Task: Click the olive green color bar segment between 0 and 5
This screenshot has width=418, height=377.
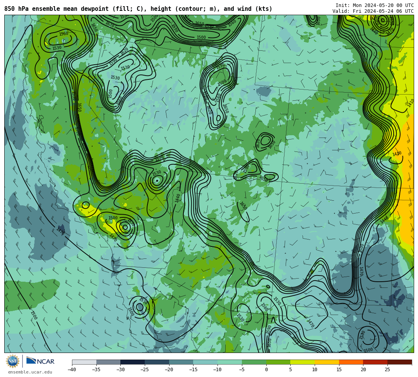Action: (x=278, y=362)
